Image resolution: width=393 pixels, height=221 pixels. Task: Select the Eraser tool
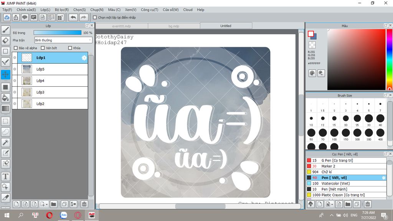tap(5, 41)
